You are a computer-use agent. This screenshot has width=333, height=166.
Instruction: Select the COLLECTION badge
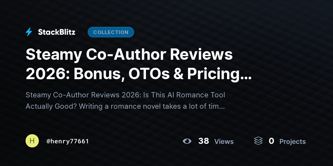tap(111, 32)
